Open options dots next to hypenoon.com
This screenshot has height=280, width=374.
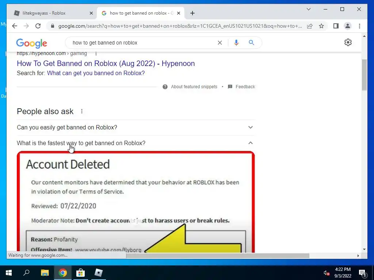click(96, 54)
